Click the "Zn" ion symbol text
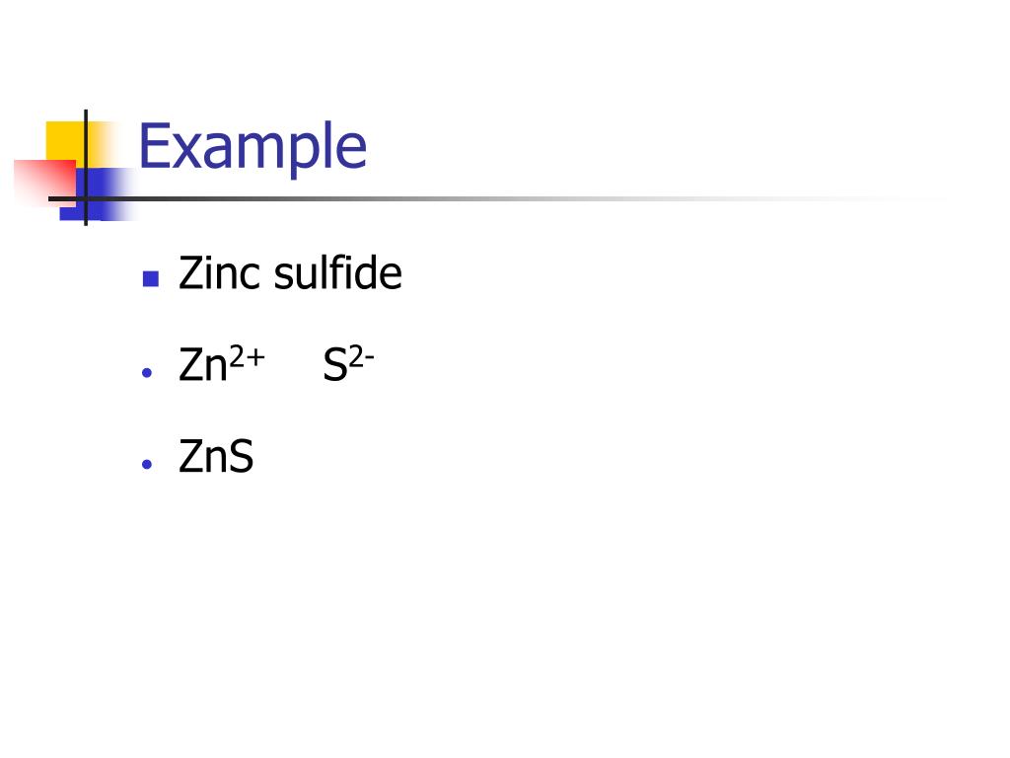Screen dimensions: 1010x758 point(203,365)
